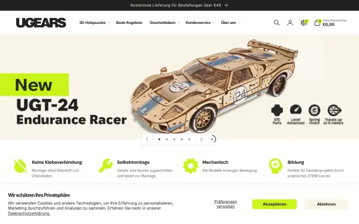Screen dimensions: 359x224
Task: Open the Datenschutzerklärung link
Action: pos(29,213)
